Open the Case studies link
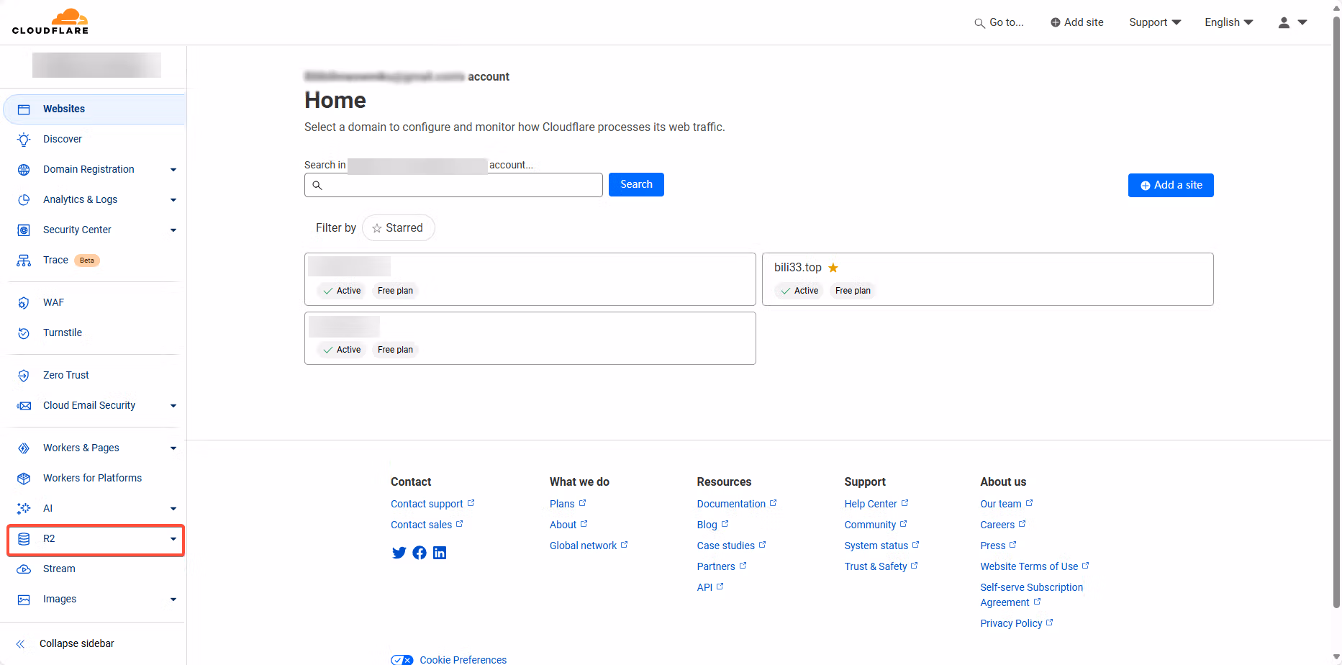Viewport: 1342px width, 665px height. click(731, 546)
